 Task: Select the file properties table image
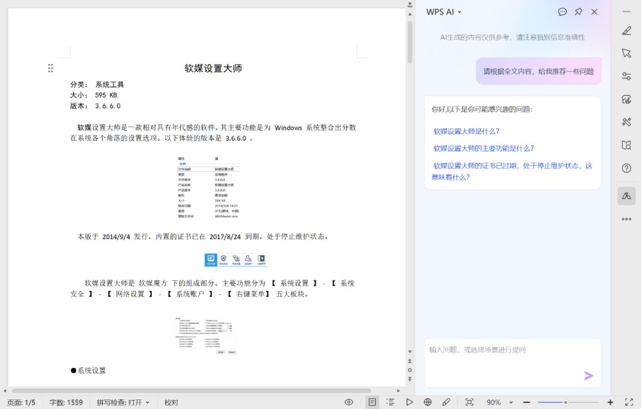point(208,188)
